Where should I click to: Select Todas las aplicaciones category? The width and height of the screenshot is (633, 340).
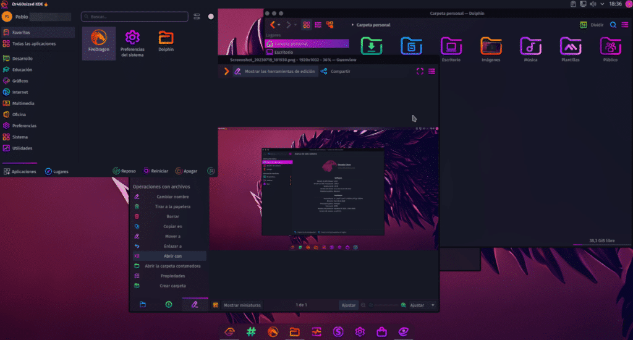click(38, 44)
